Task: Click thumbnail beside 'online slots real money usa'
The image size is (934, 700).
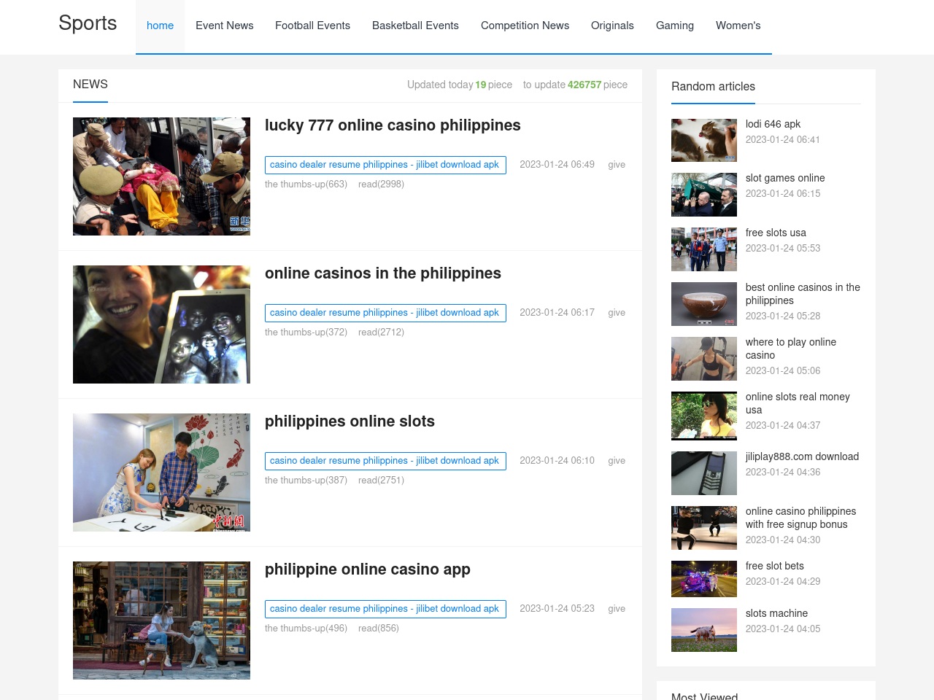Action: pyautogui.click(x=704, y=416)
